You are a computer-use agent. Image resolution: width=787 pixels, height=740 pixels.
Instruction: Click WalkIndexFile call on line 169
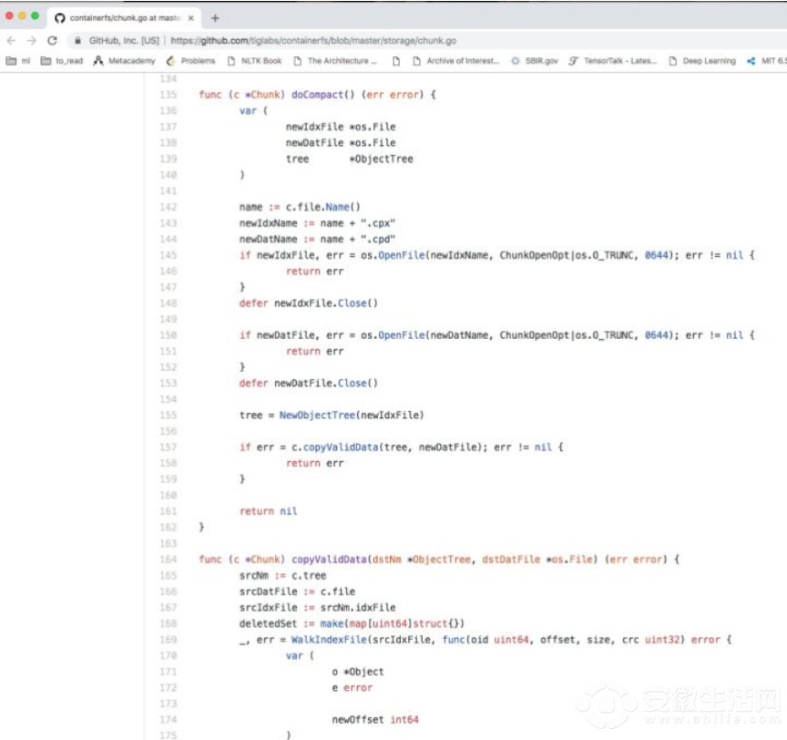coord(329,640)
